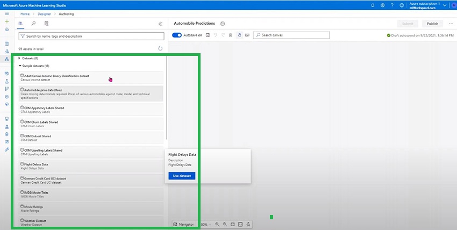This screenshot has height=230, width=457.
Task: Open the Azure subscription dropdown
Action: click(x=445, y=5)
